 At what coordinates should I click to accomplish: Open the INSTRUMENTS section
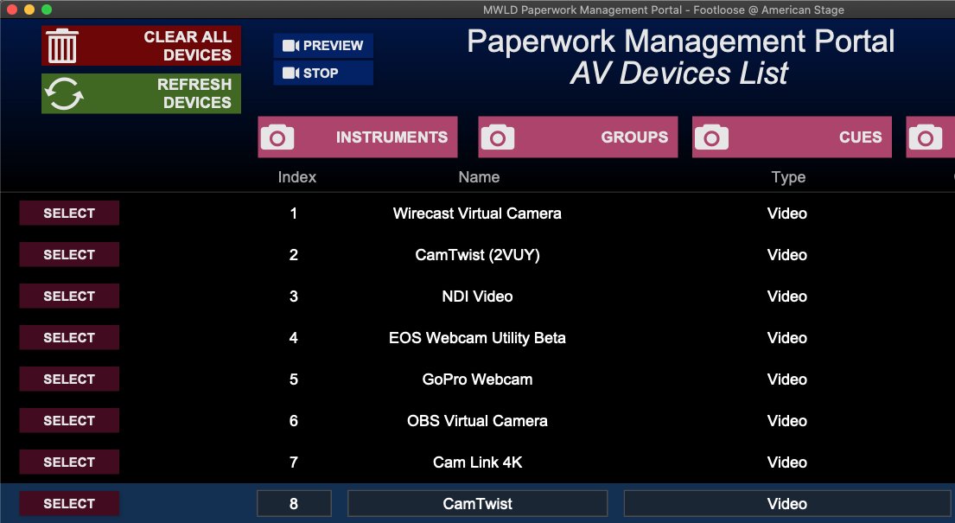click(358, 137)
